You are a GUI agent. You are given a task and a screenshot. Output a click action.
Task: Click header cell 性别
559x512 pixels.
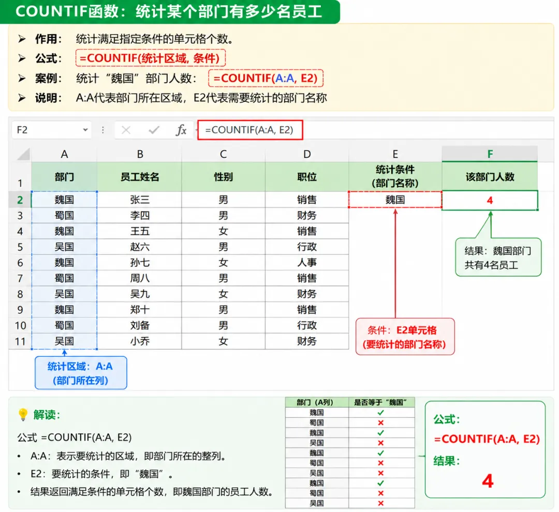tap(223, 177)
